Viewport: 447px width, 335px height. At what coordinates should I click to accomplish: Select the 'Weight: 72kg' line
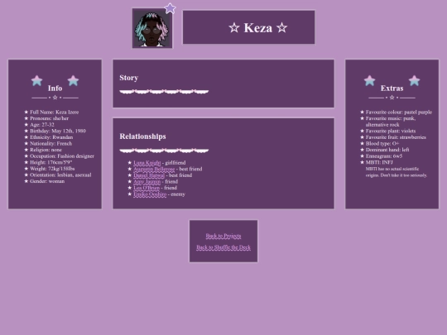click(52, 169)
